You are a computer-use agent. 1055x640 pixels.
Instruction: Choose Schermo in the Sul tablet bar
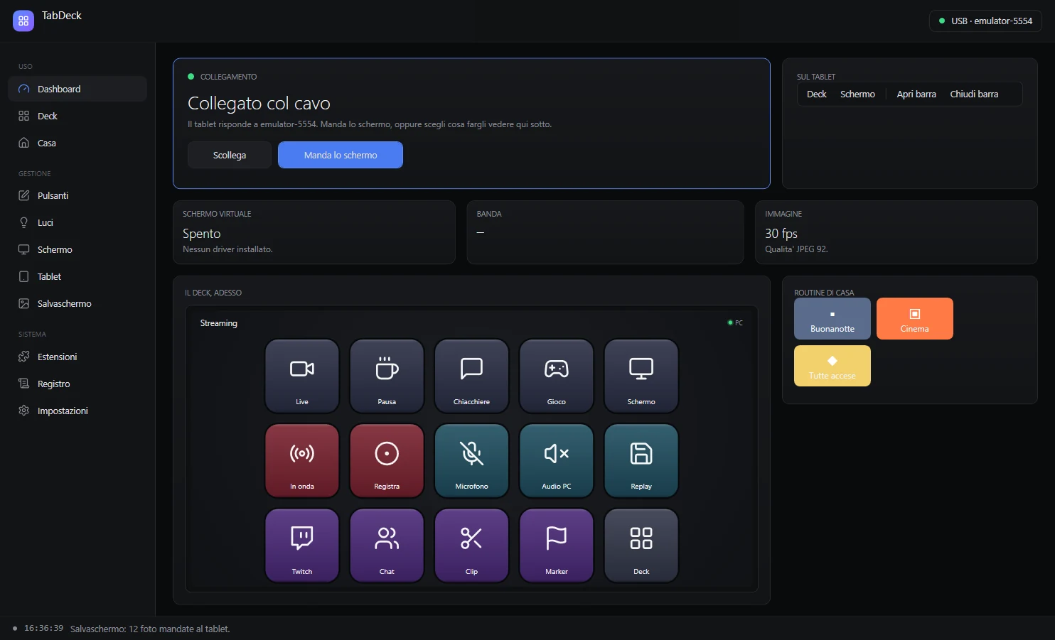click(857, 94)
